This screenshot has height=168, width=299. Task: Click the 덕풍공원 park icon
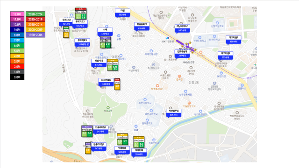click(x=108, y=108)
